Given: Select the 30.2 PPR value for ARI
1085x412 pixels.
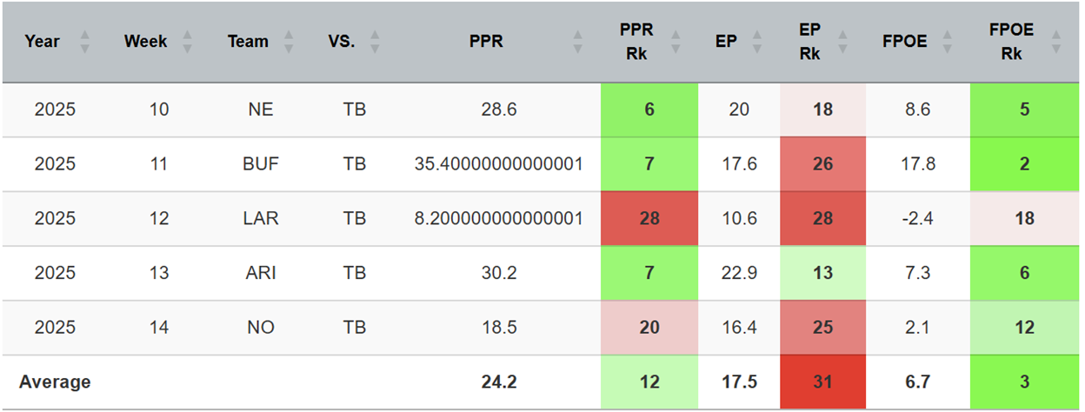Looking at the screenshot, I should point(498,273).
